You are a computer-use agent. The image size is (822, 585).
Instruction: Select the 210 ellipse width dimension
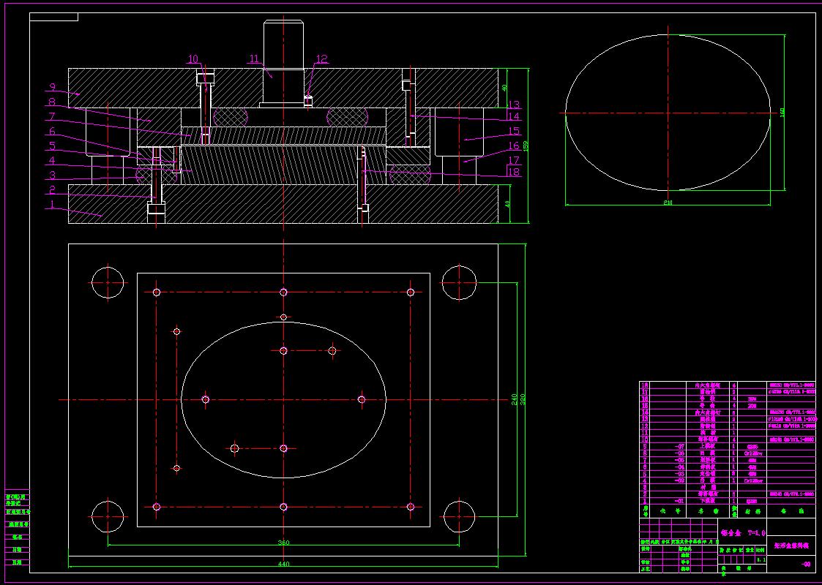668,203
